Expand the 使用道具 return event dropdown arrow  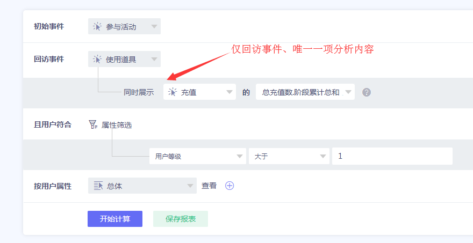pyautogui.click(x=154, y=59)
